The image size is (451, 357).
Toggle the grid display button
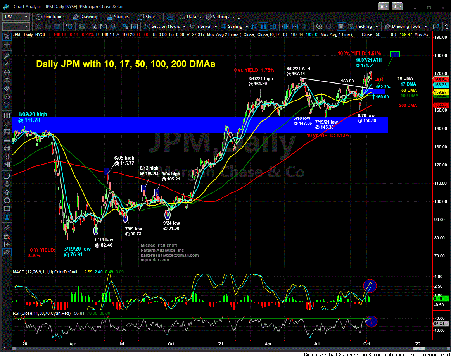click(x=341, y=26)
